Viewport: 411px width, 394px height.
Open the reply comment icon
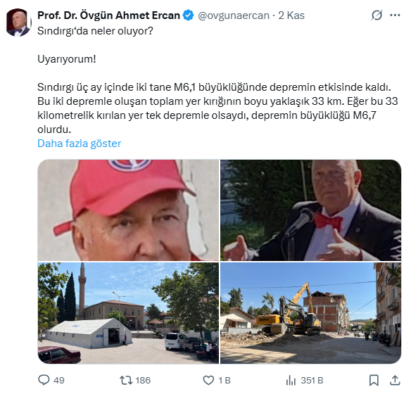tap(44, 380)
